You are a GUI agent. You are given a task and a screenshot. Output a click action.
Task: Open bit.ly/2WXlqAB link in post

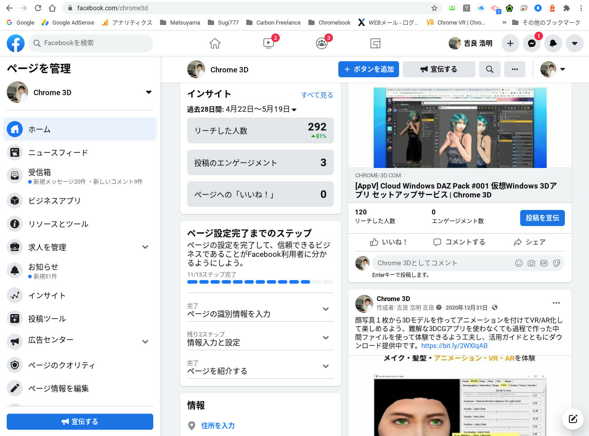click(x=454, y=346)
